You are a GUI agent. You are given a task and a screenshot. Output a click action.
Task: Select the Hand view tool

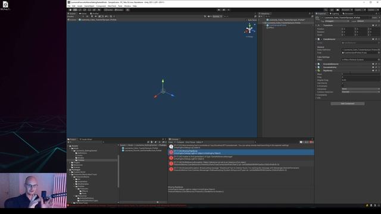(70, 10)
